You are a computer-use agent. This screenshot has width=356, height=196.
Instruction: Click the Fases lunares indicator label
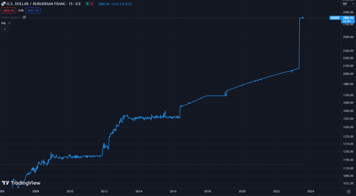tap(11, 17)
